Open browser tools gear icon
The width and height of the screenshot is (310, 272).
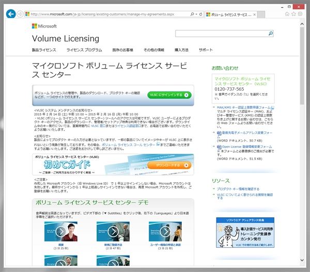click(x=300, y=14)
